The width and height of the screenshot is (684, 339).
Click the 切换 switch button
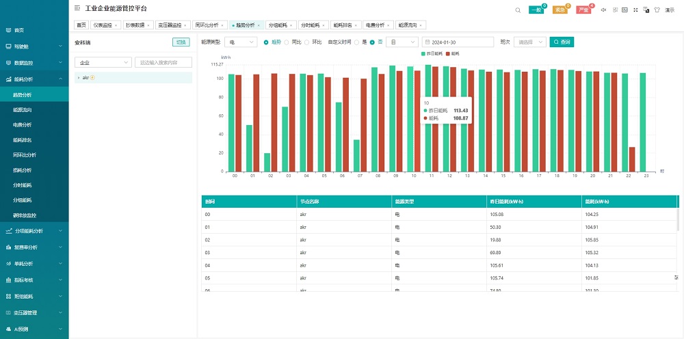pyautogui.click(x=181, y=42)
